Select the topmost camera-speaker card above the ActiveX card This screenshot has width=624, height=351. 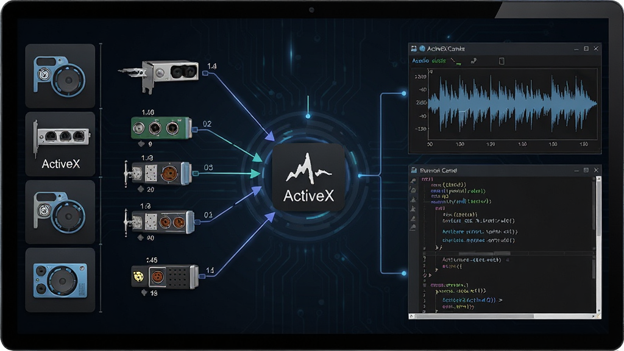click(x=60, y=76)
